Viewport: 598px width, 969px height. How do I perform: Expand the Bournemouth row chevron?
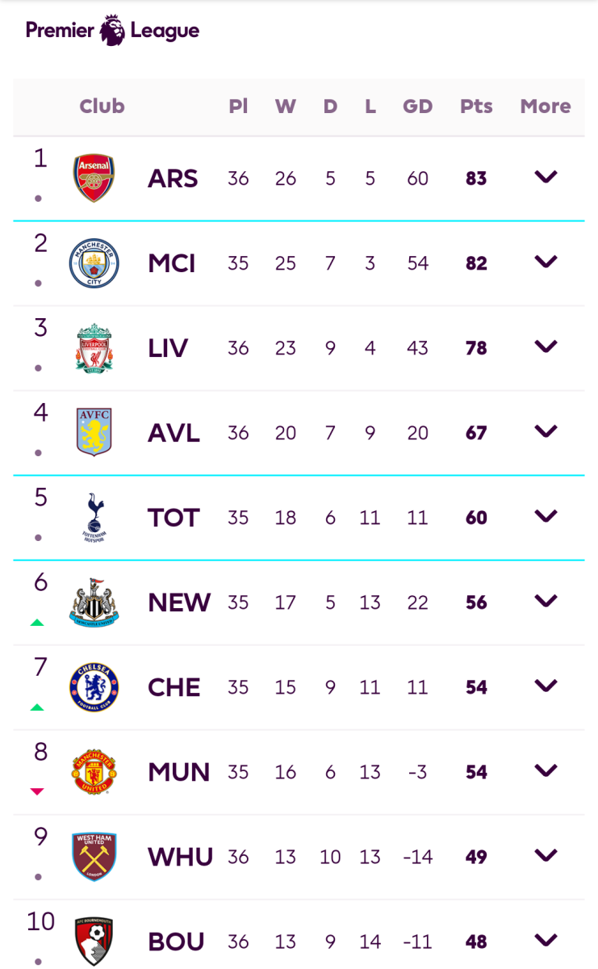(x=546, y=940)
